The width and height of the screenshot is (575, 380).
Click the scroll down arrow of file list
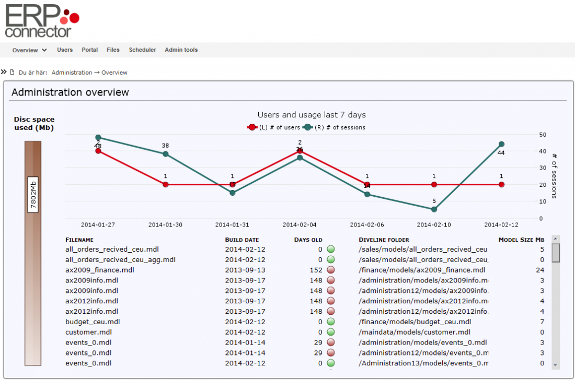click(556, 365)
